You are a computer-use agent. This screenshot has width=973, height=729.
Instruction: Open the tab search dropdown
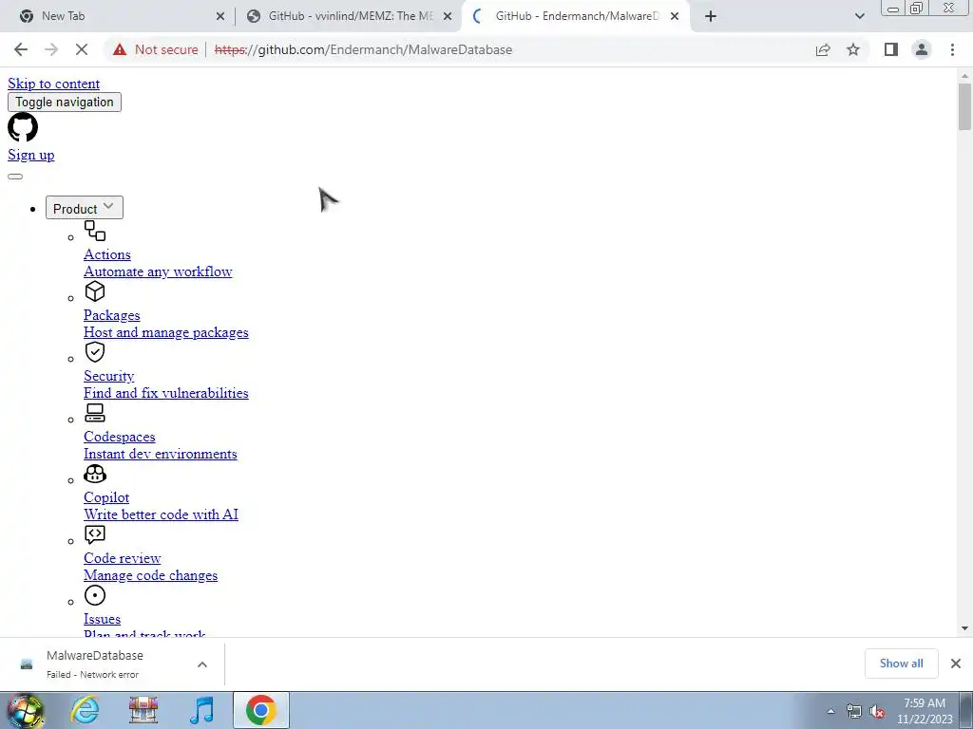tap(859, 16)
